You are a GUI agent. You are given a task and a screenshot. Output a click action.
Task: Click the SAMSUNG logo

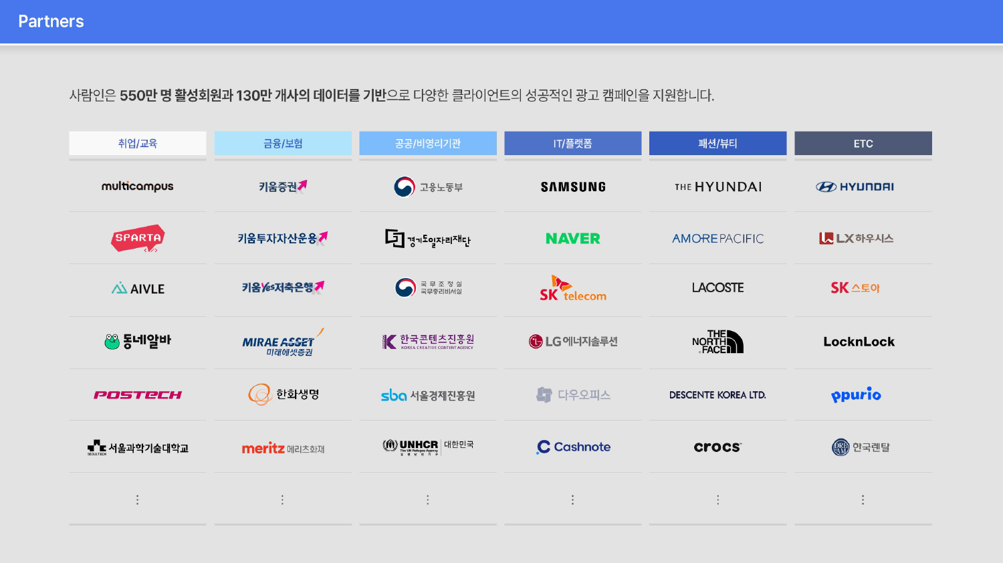tap(573, 187)
